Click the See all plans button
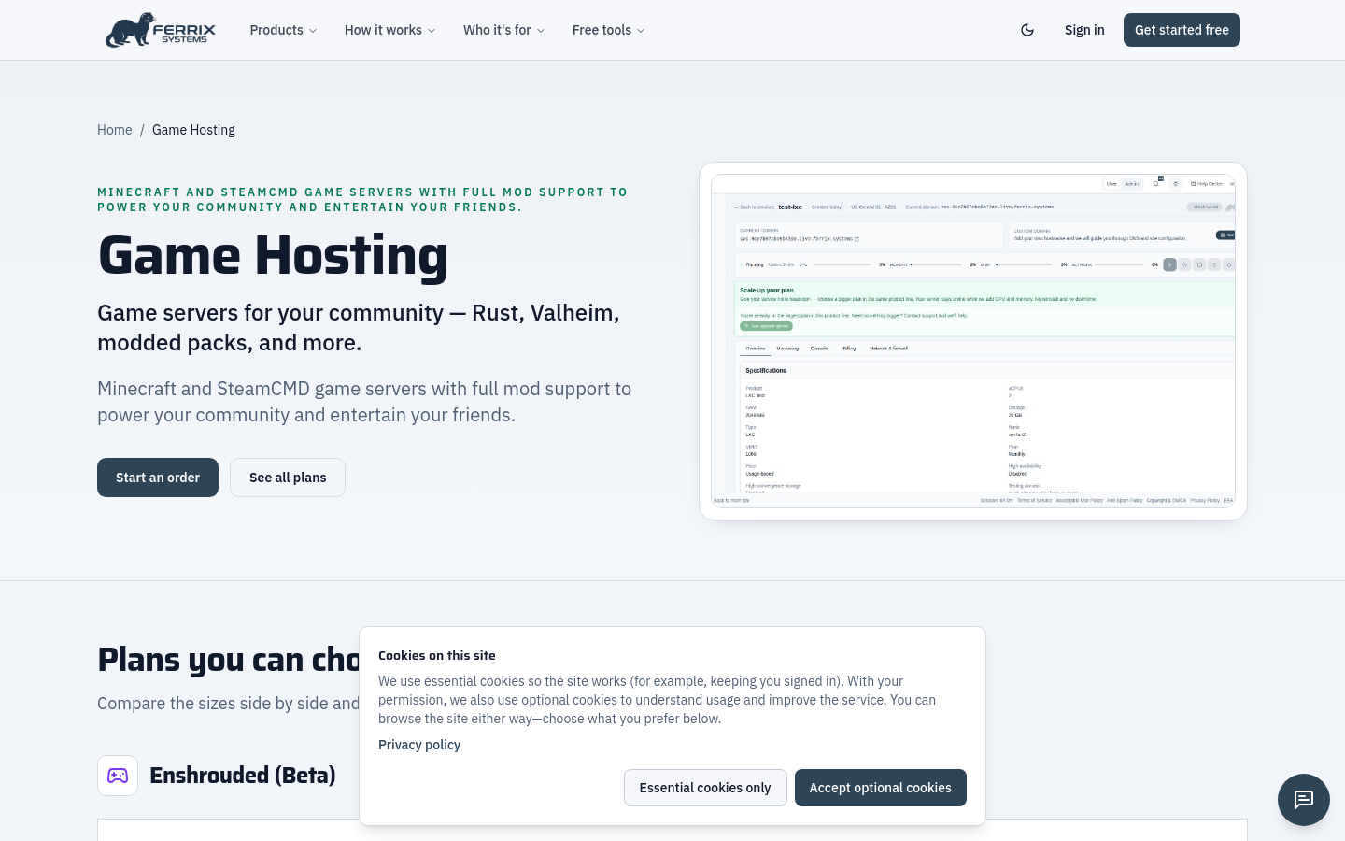 [288, 478]
